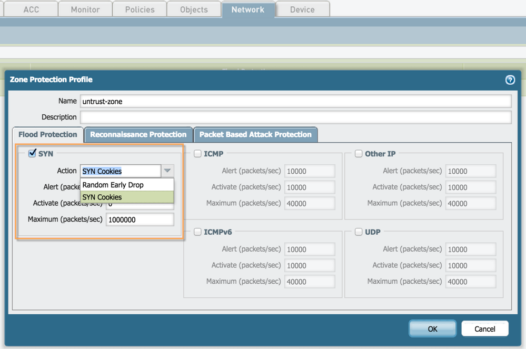Click the UDP Alert packets/sec field
Viewport: 526px width, 349px height.
pyautogui.click(x=471, y=249)
